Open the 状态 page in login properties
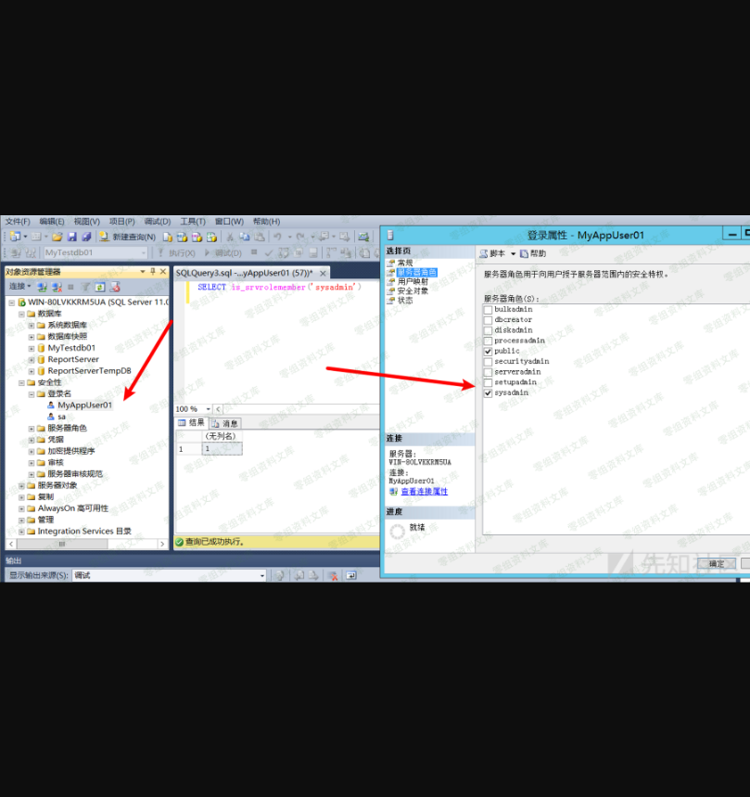The width and height of the screenshot is (750, 797). pyautogui.click(x=405, y=301)
